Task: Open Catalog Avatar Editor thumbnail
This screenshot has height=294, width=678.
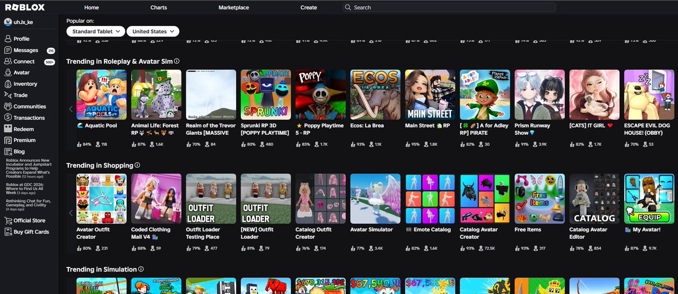Action: click(595, 199)
